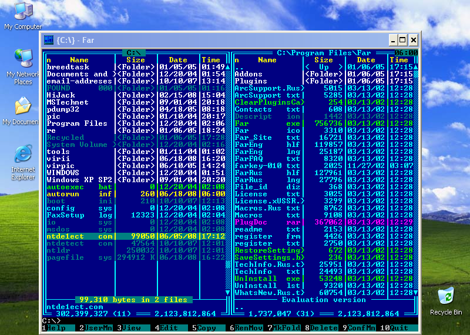Select the tools folder
Screen dimensions: 470x335
(x=136, y=152)
